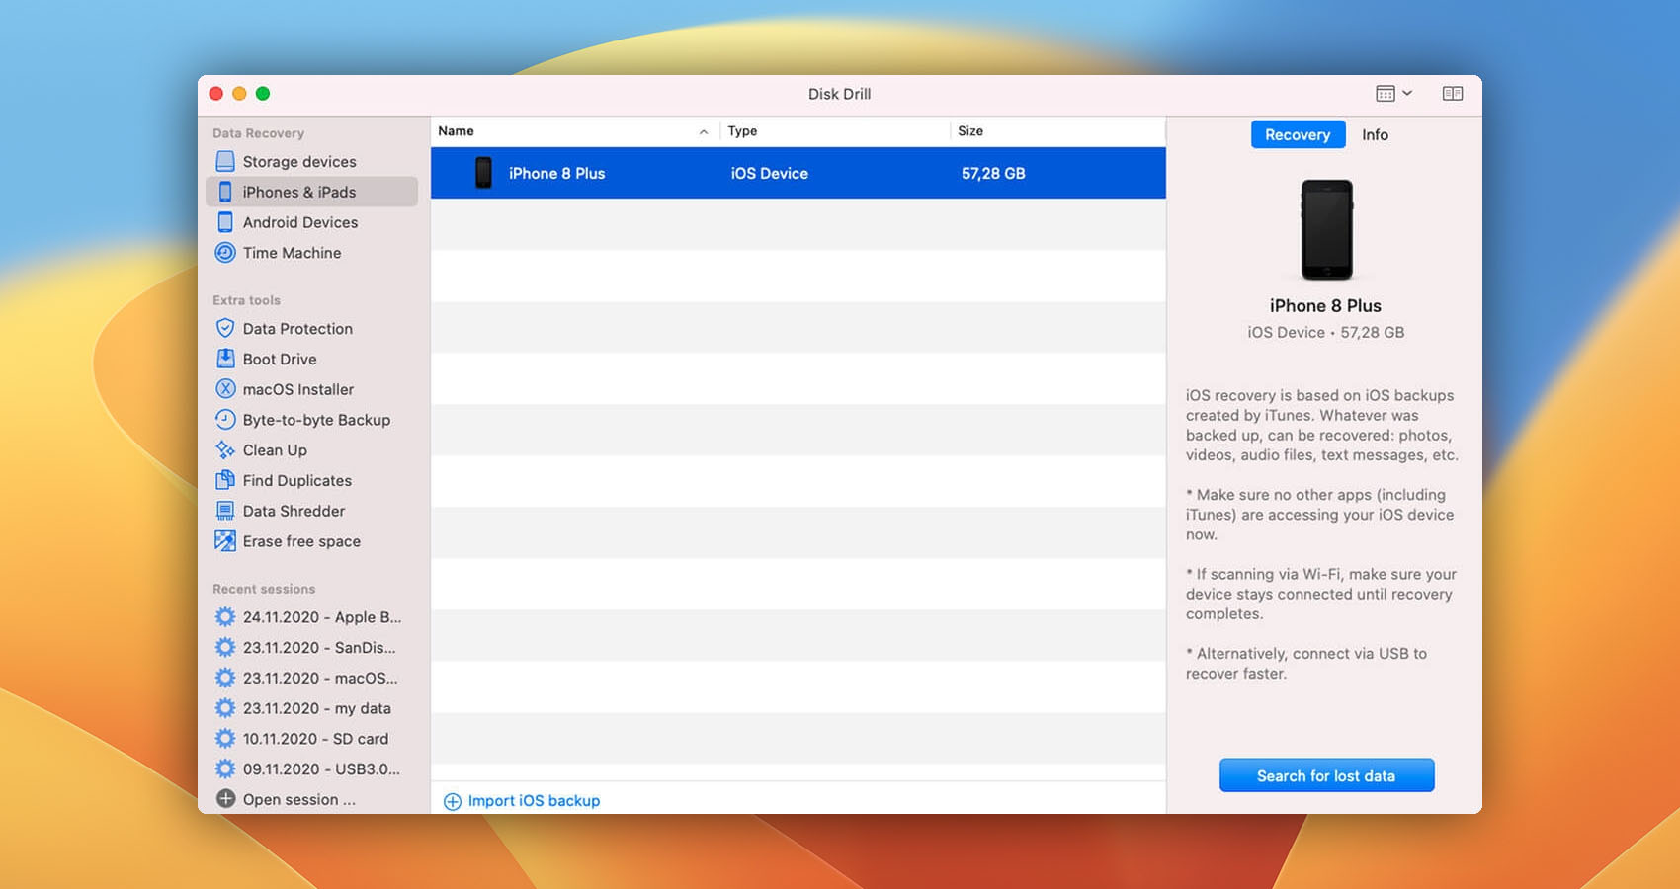Click the plus icon of Import iOS backup
The width and height of the screenshot is (1680, 889).
[453, 801]
